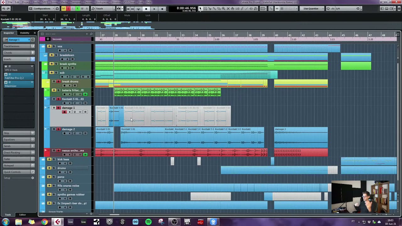Toggle Snap to zero crossing button
The height and width of the screenshot is (226, 402).
(x=271, y=8)
